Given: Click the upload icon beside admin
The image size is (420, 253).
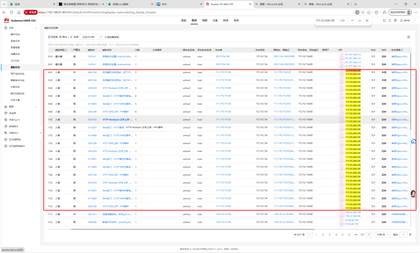Looking at the screenshot, I should [x=390, y=21].
